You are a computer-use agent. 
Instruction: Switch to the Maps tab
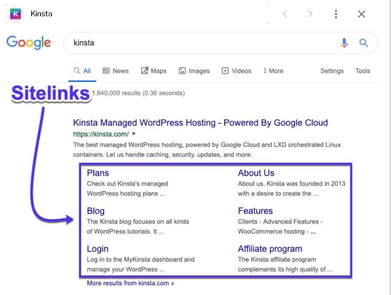click(x=154, y=71)
